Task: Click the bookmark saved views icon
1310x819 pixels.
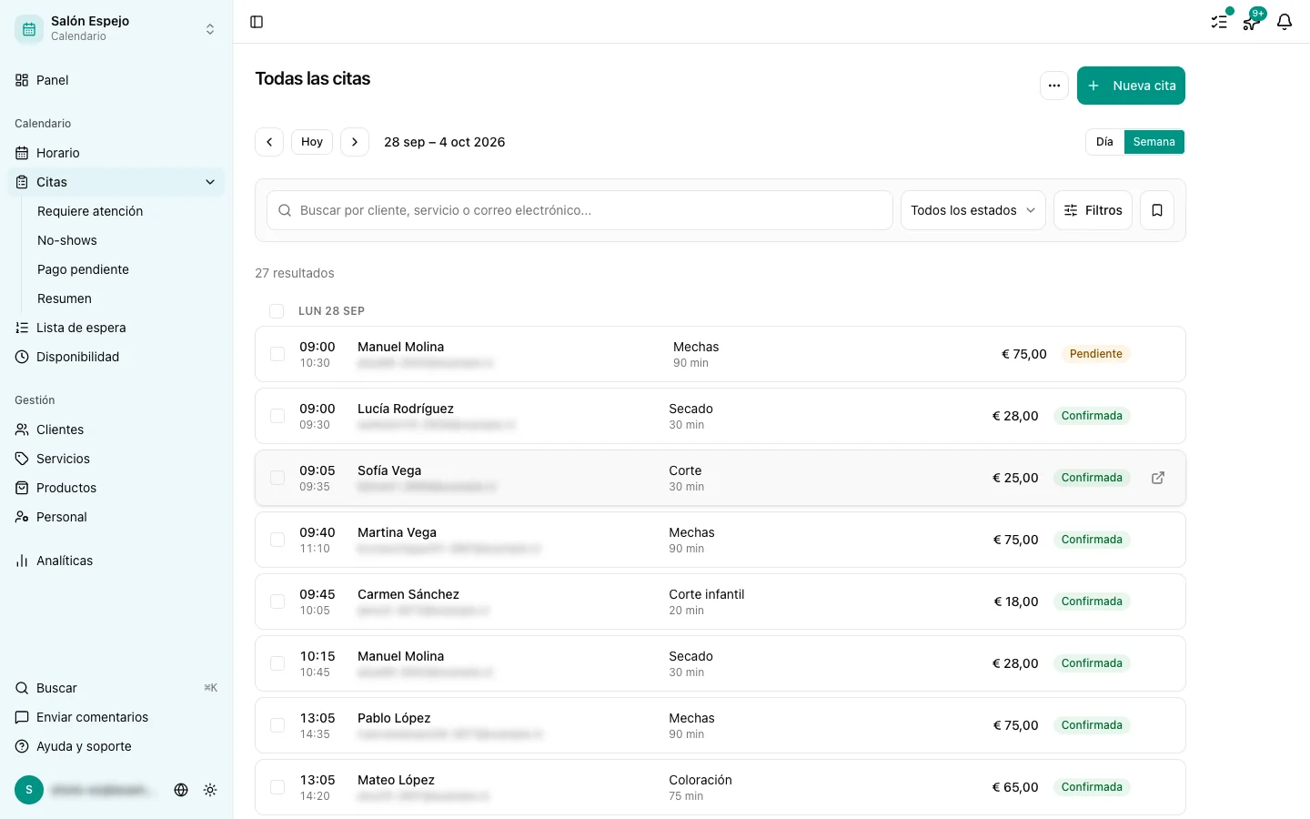Action: [1157, 210]
